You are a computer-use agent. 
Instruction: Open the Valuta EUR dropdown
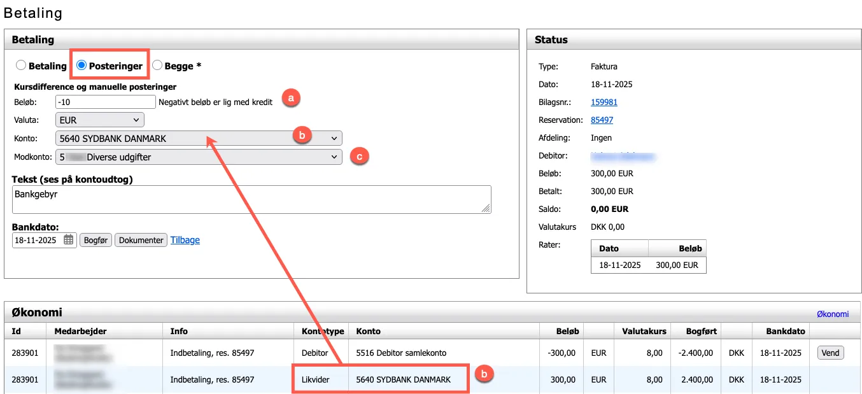[100, 120]
